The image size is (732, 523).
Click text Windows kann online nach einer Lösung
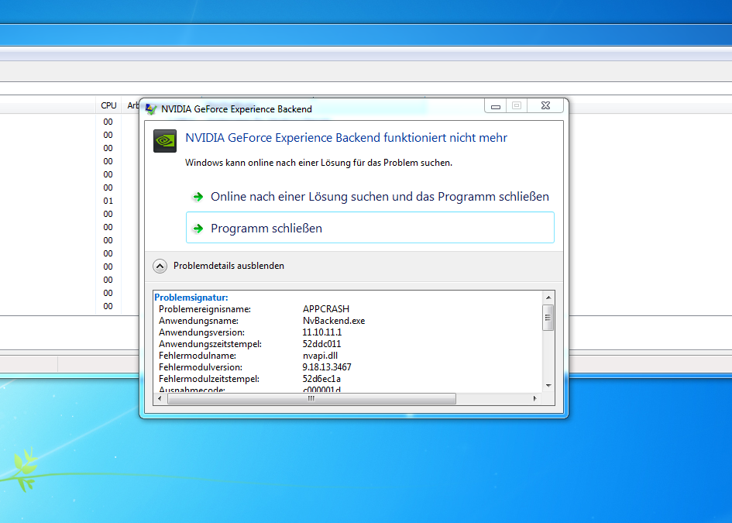tap(319, 163)
